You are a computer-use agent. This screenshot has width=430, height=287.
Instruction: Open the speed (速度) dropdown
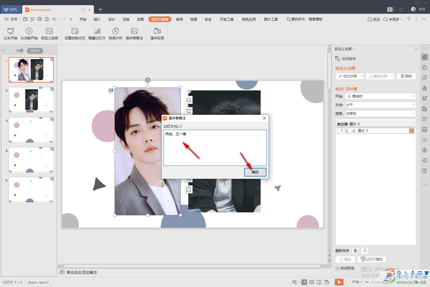coord(380,114)
